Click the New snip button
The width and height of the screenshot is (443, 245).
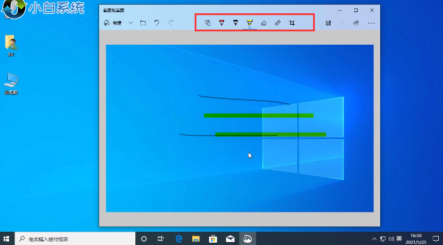pyautogui.click(x=113, y=23)
